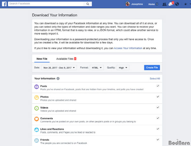Click the Your Information section label
The image size is (191, 146).
(45, 79)
